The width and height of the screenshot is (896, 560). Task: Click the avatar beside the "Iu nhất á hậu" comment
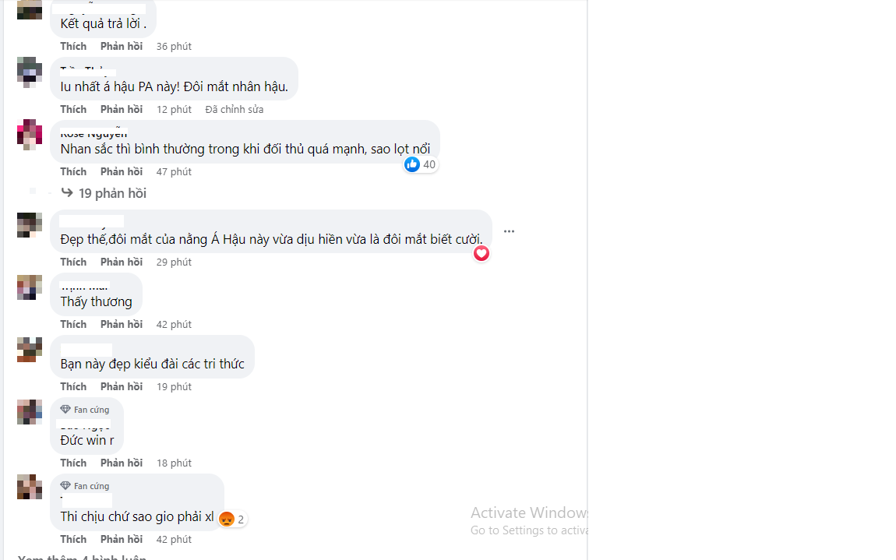pos(30,72)
